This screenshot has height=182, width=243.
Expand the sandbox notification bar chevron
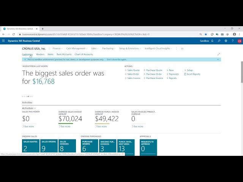point(218,60)
